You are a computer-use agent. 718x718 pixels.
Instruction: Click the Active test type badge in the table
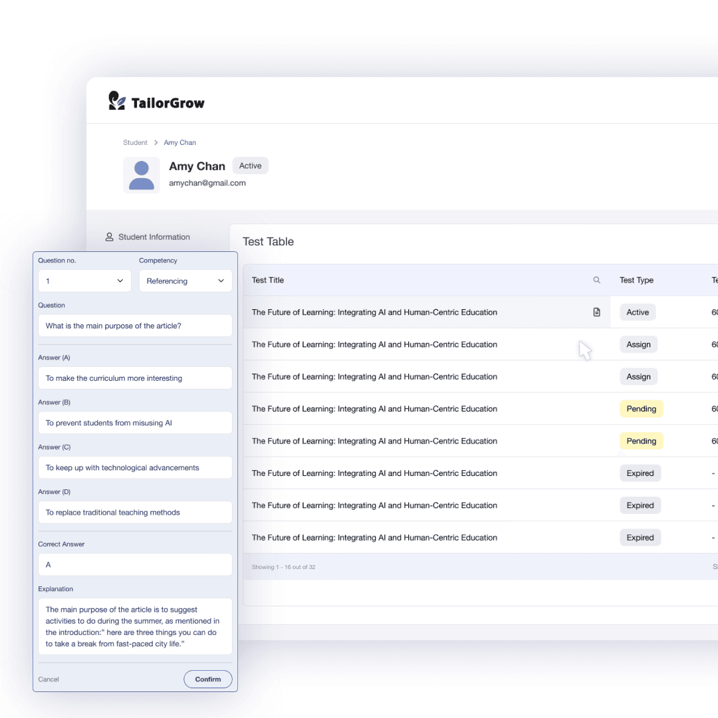(638, 312)
